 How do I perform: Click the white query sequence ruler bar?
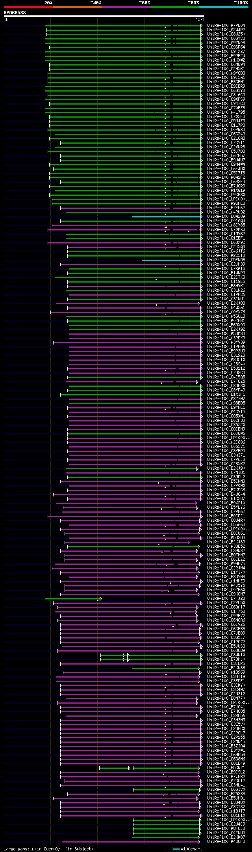(104, 16)
